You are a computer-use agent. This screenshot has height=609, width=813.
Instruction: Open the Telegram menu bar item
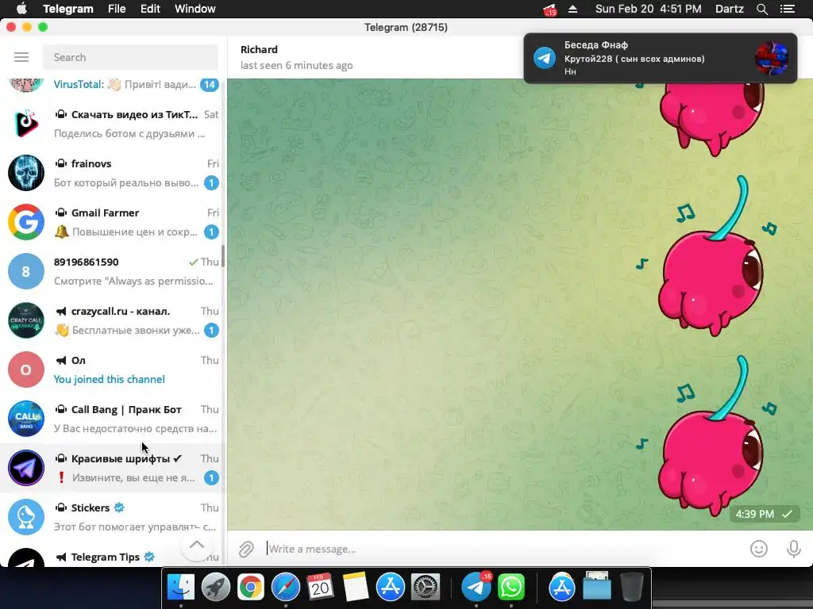click(68, 9)
